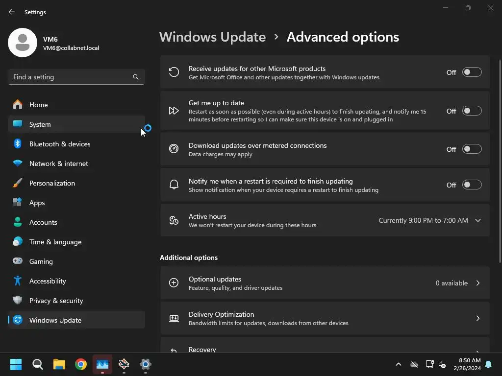Select System label in sidebar navigation
502x376 pixels.
(40, 124)
